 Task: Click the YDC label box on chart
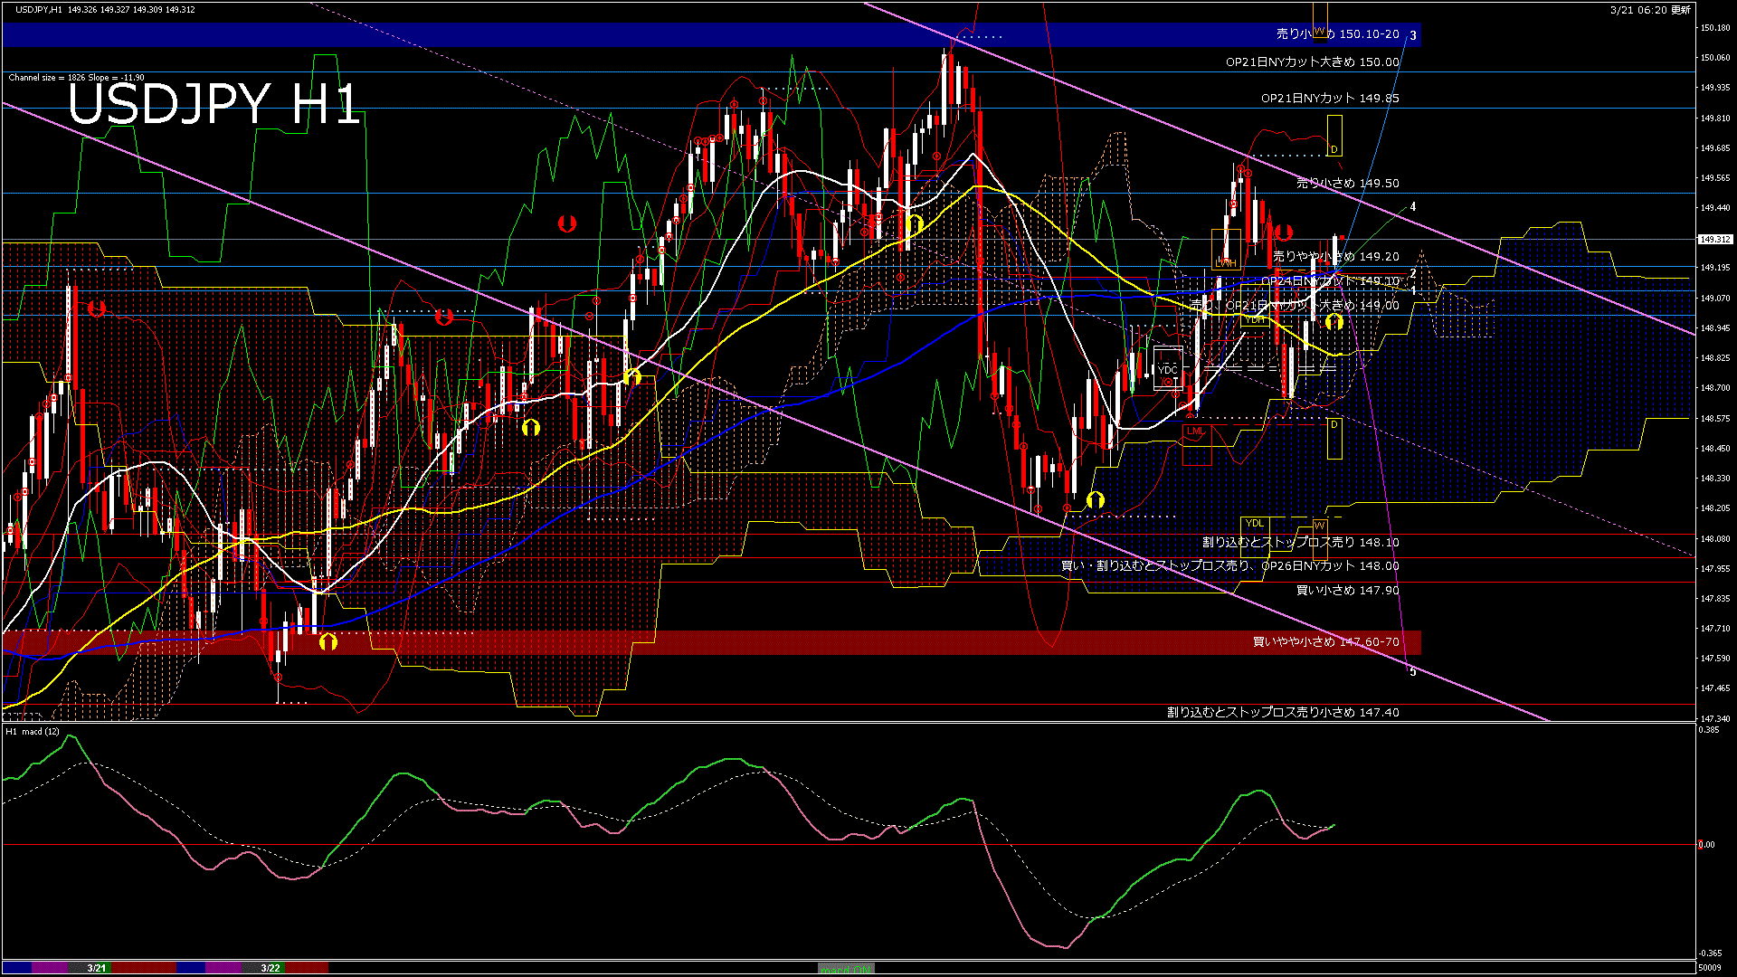1168,369
